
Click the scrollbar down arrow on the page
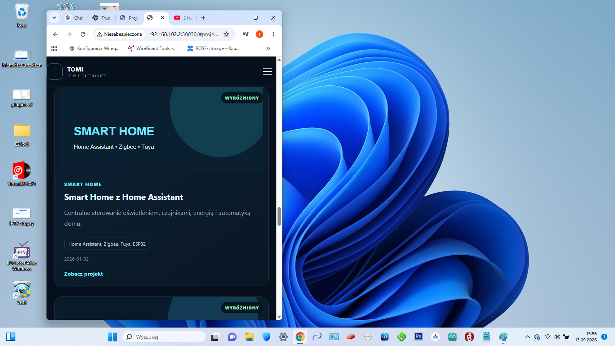coord(279,317)
